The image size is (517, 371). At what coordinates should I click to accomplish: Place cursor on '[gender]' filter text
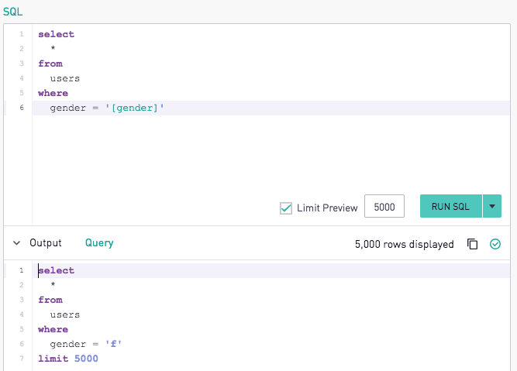135,108
